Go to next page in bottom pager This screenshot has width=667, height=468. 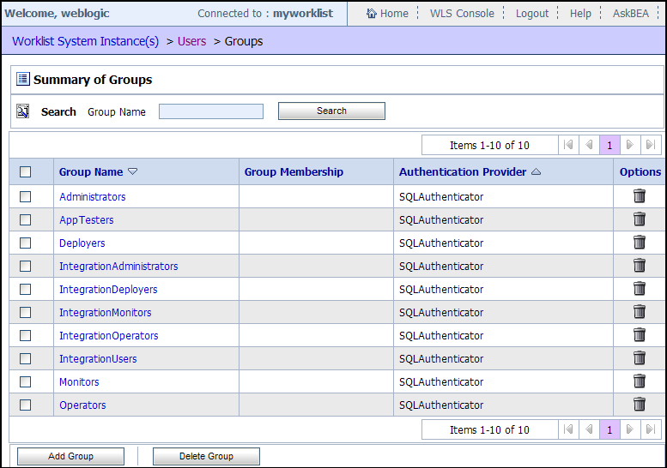(x=630, y=429)
